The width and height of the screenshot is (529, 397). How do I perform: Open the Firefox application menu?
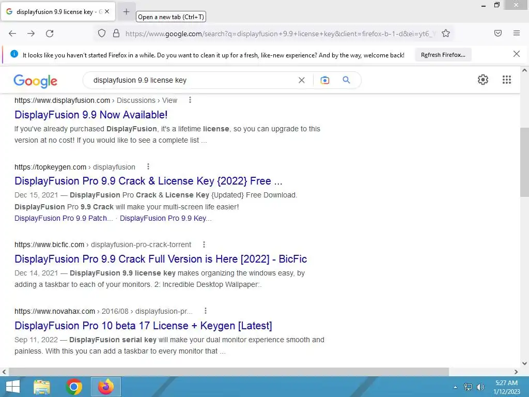(517, 33)
